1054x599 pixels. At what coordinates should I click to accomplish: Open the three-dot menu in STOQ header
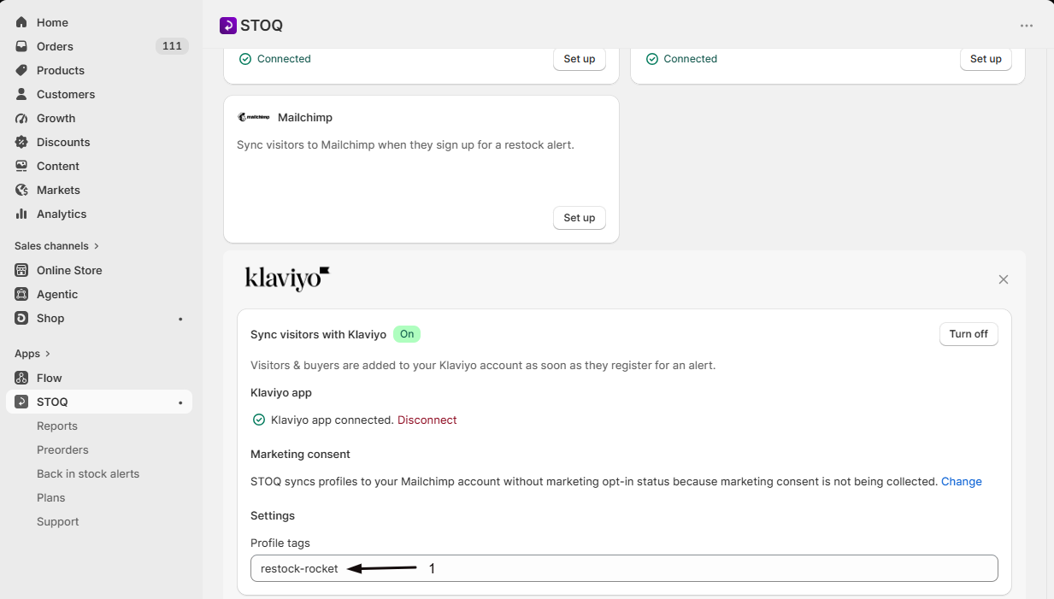click(x=1027, y=26)
